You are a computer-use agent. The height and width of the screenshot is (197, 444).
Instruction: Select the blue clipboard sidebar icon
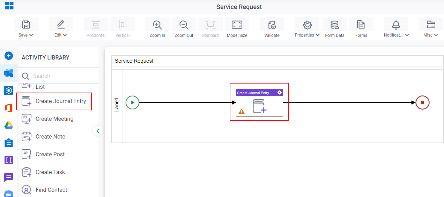pos(9,143)
